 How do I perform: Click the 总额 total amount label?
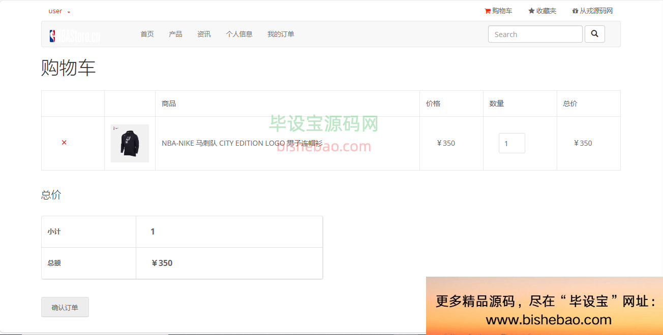54,263
